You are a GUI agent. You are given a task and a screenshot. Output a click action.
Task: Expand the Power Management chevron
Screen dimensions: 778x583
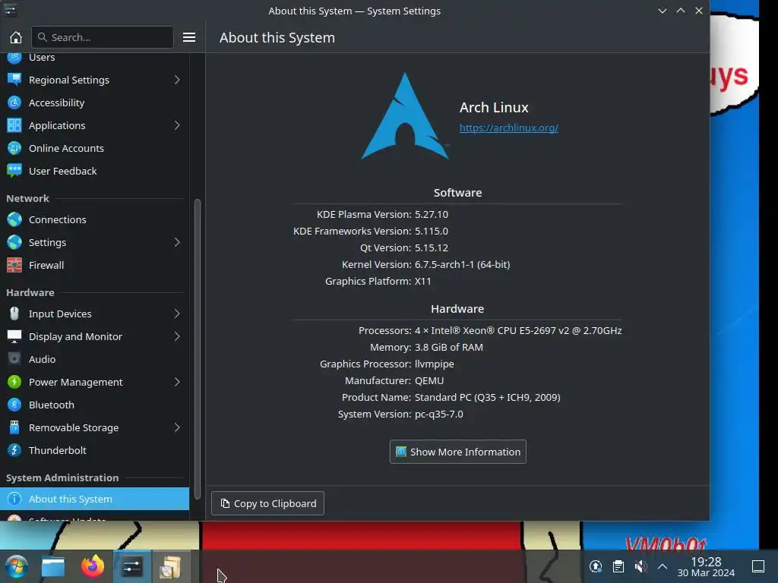tap(177, 383)
